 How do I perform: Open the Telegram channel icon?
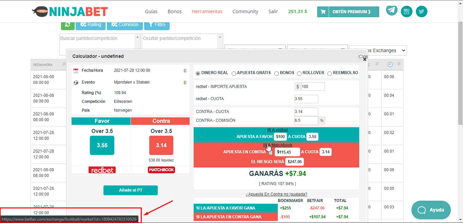point(392,10)
